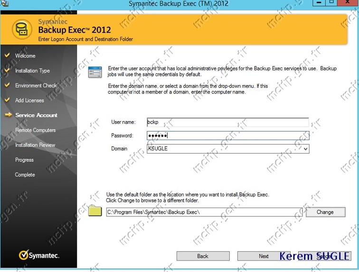Screen dimensions: 359x272
Task: Click the Next button
Action: pyautogui.click(x=264, y=256)
